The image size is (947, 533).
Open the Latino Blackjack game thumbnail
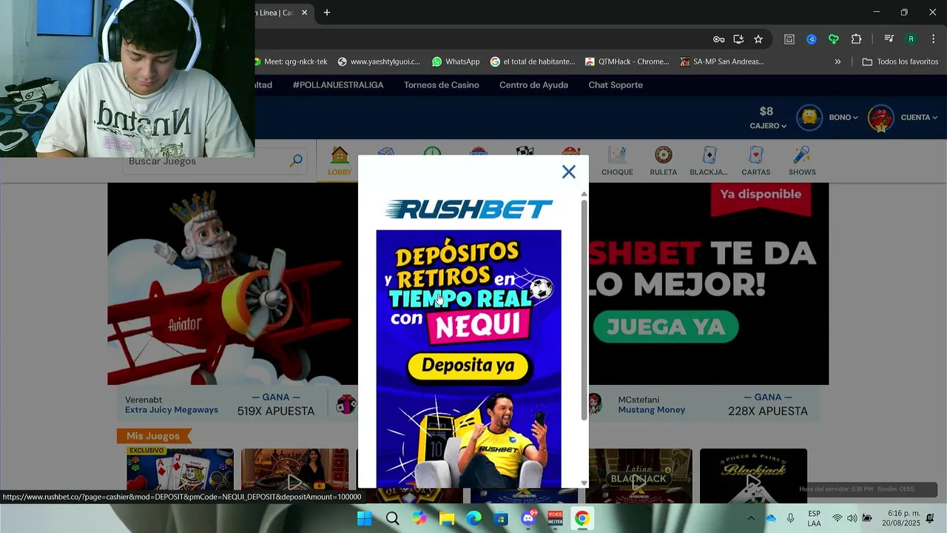pyautogui.click(x=638, y=476)
